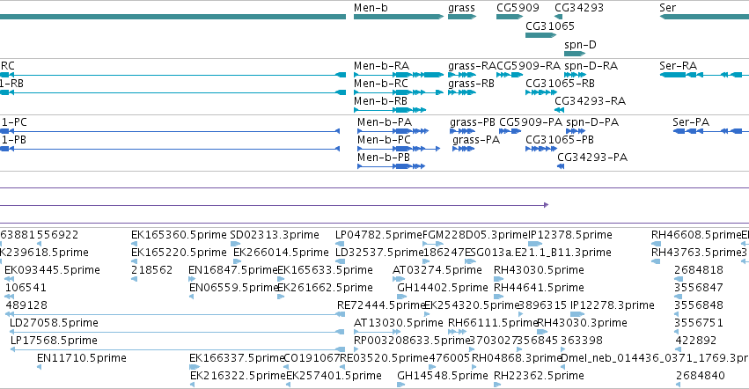The image size is (749, 389).
Task: Click EST AT13030.5prime
Action: point(378,332)
